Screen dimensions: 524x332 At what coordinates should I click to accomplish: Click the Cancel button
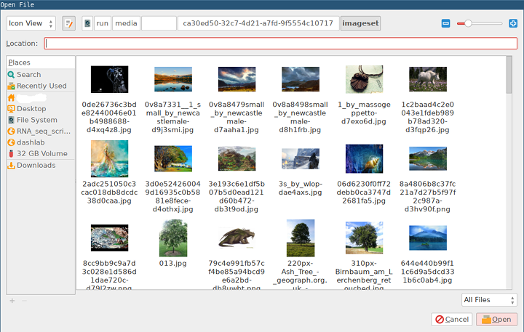click(452, 320)
